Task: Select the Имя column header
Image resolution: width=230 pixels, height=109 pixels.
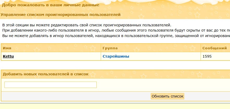Action: tap(7, 48)
